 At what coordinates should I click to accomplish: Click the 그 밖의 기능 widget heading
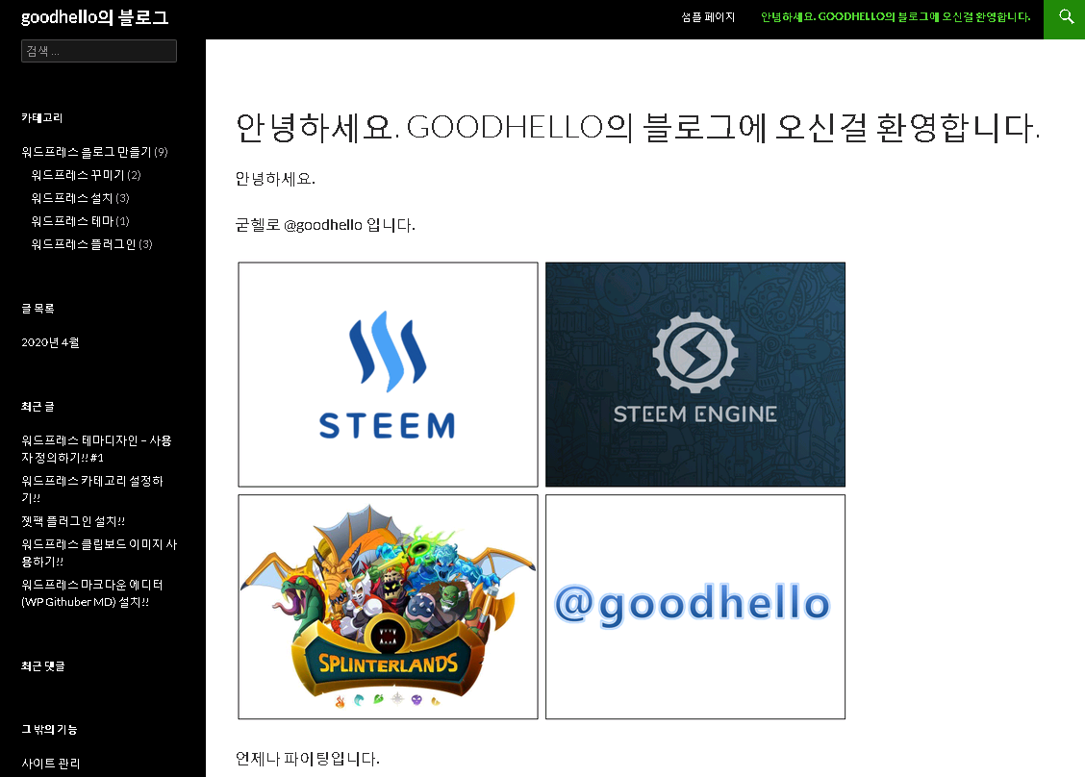49,729
